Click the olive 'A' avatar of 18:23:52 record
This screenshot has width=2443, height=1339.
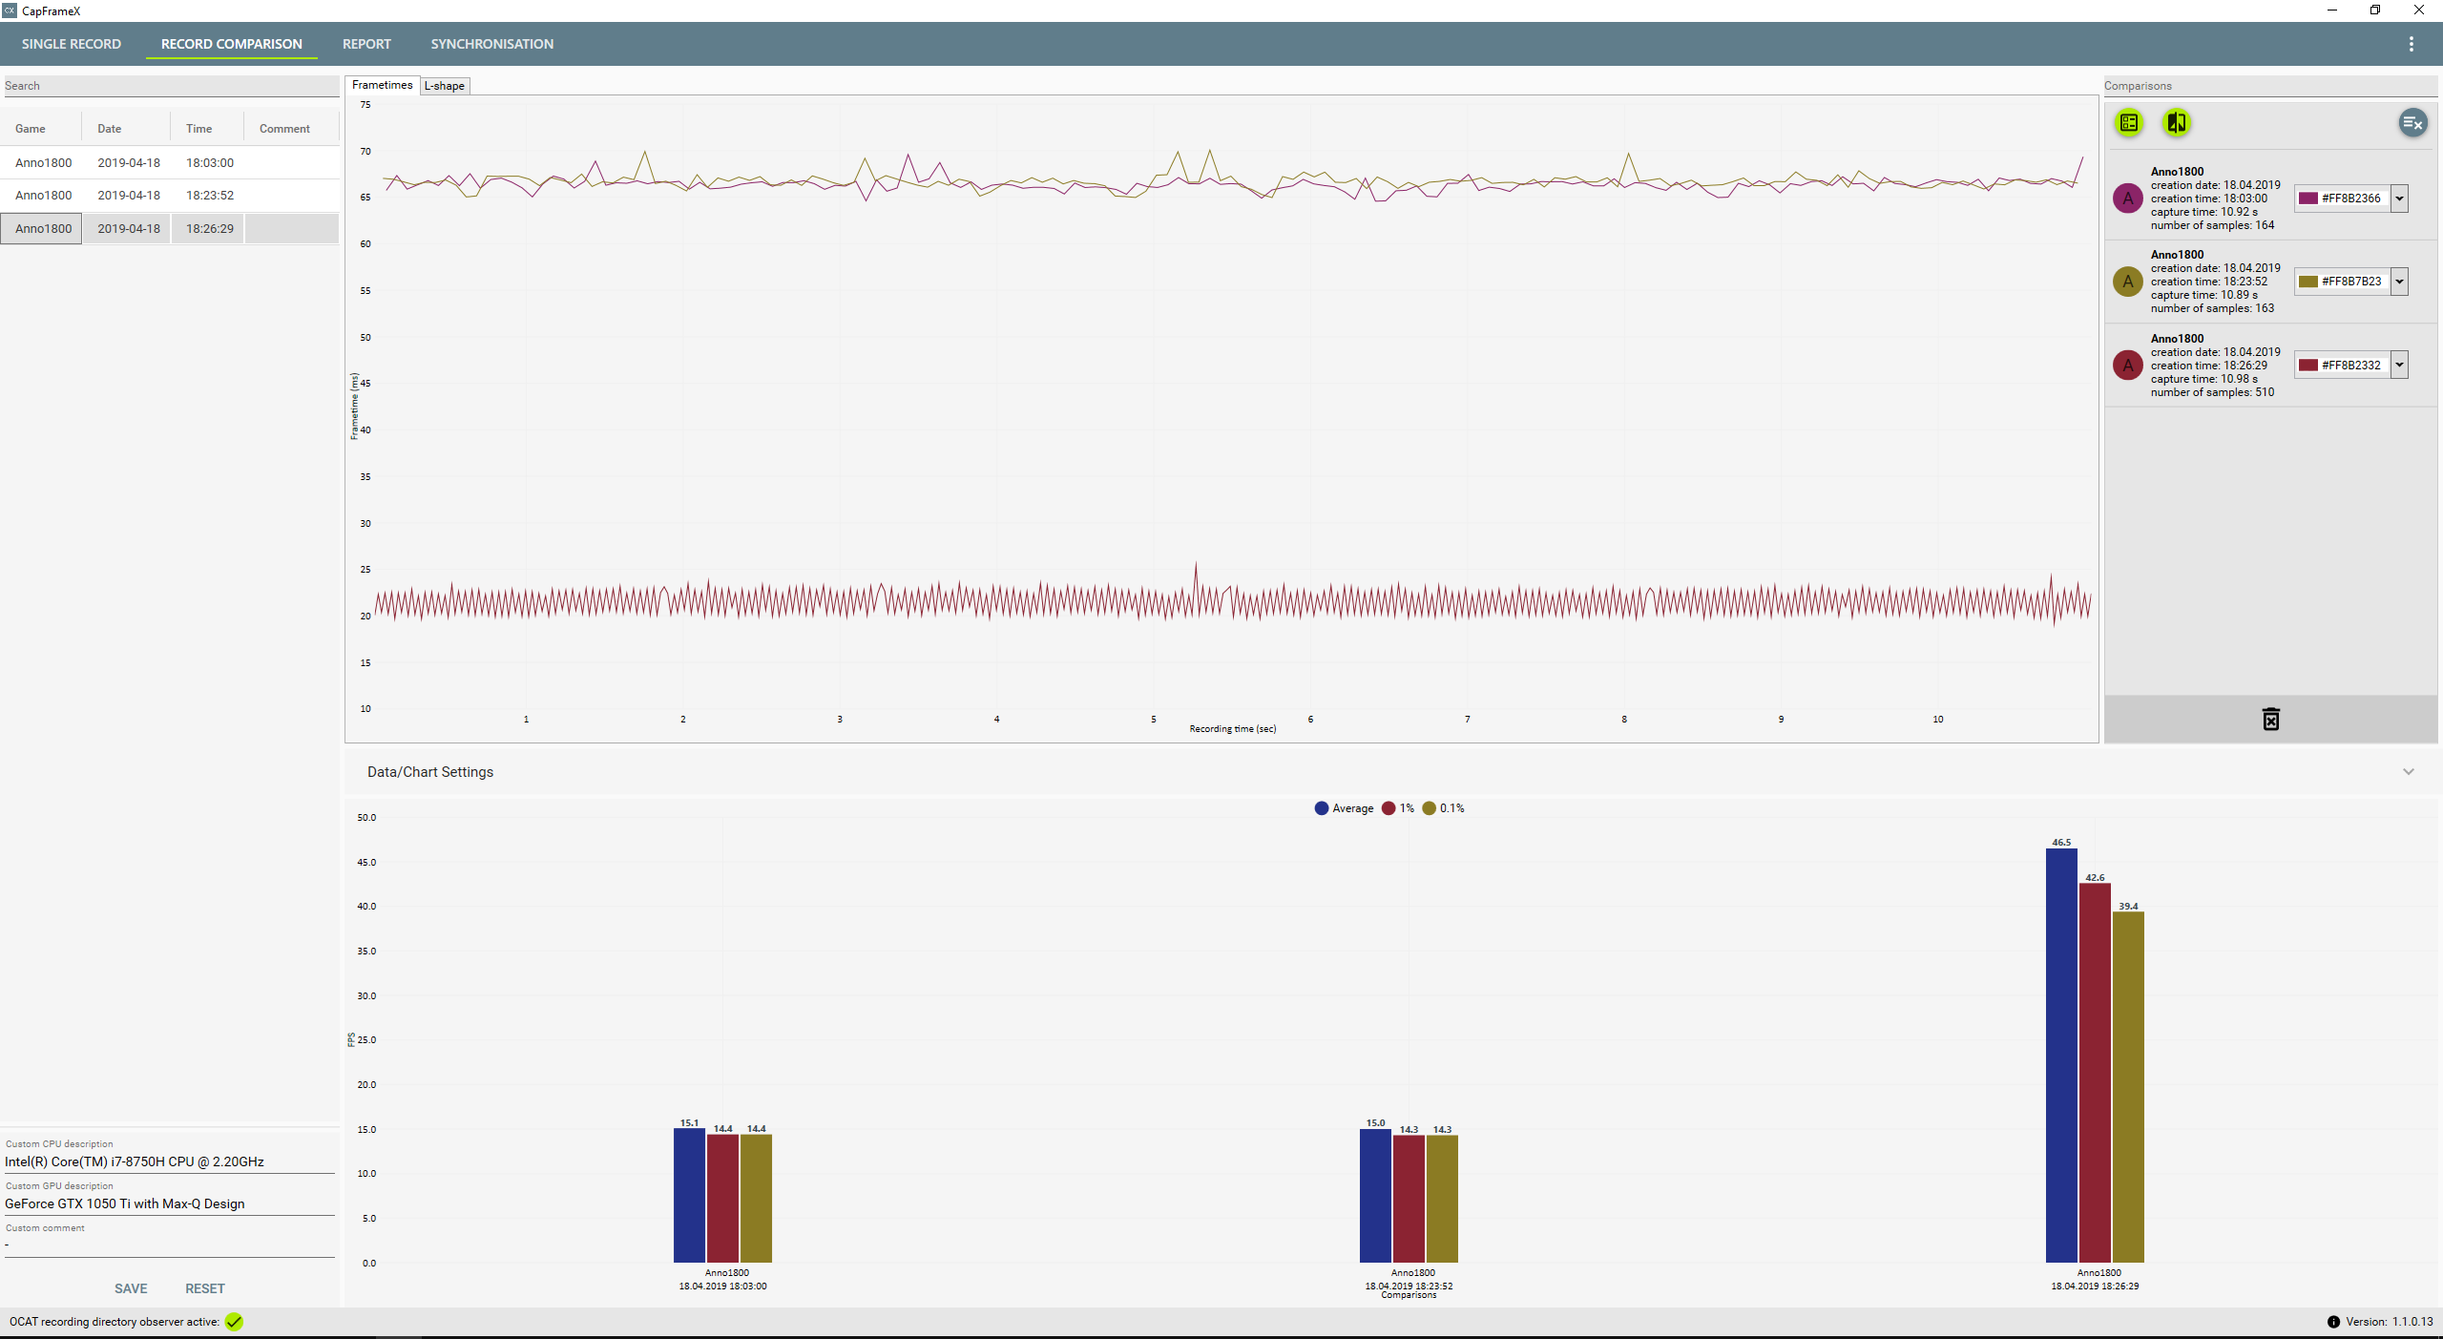tap(2127, 282)
